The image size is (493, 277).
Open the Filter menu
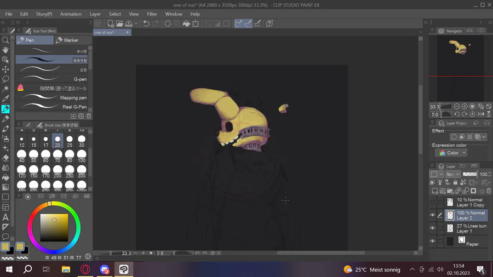point(152,14)
